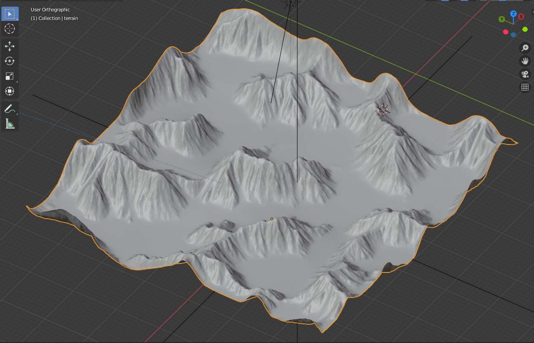Pick the Rotate tool
The image size is (534, 343).
[10, 61]
